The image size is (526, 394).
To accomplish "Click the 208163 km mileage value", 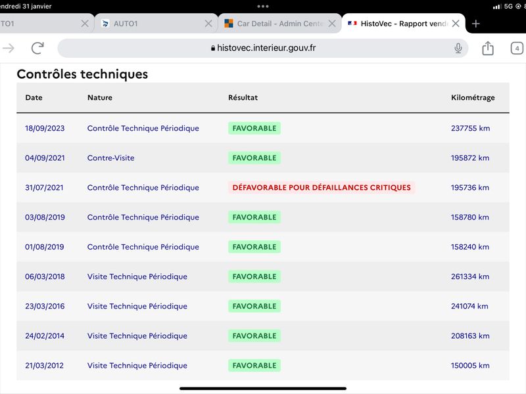I will [x=470, y=336].
